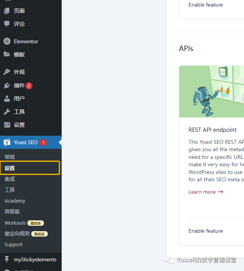This screenshot has height=271, width=244.
Task: Click the myStickyelements pin icon
Action: [x=7, y=259]
